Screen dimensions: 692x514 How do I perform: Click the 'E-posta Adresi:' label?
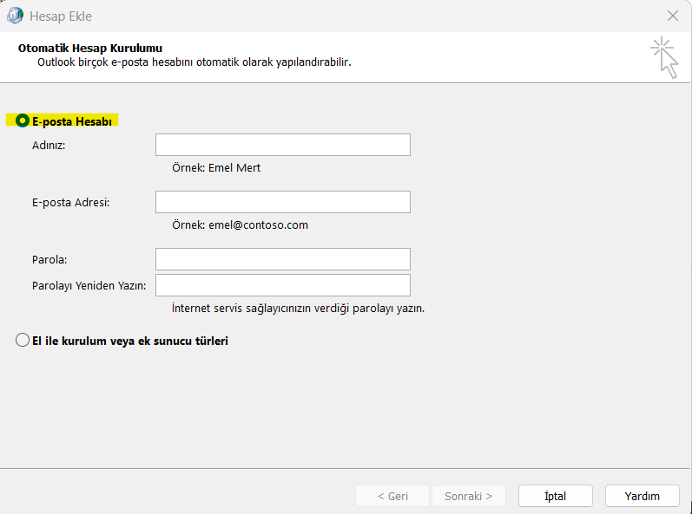pos(70,203)
